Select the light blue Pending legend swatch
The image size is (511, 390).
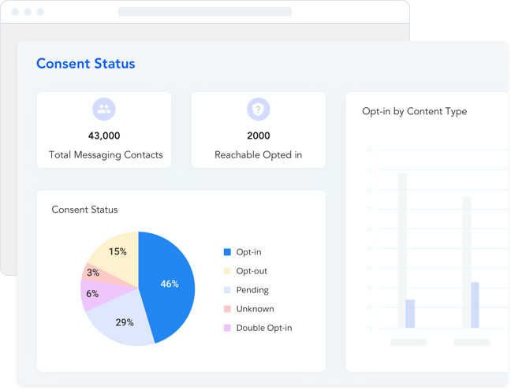(227, 290)
